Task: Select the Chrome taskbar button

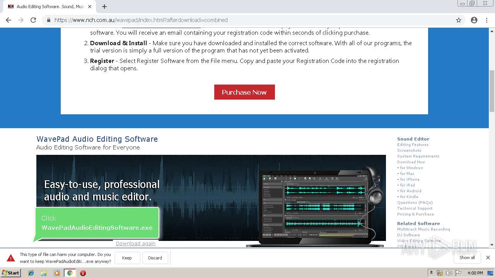Action: (70, 273)
